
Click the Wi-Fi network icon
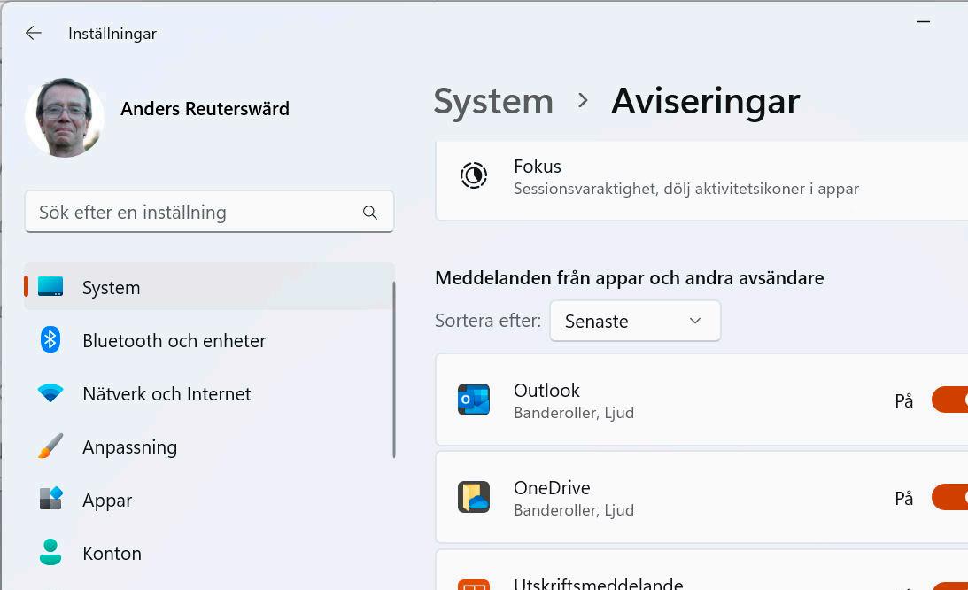(50, 393)
